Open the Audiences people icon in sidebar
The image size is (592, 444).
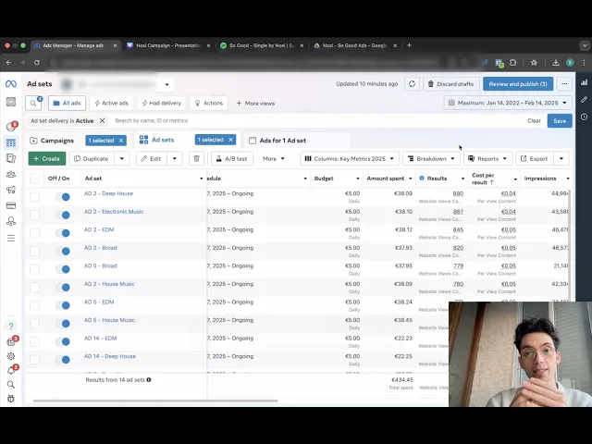(x=11, y=175)
